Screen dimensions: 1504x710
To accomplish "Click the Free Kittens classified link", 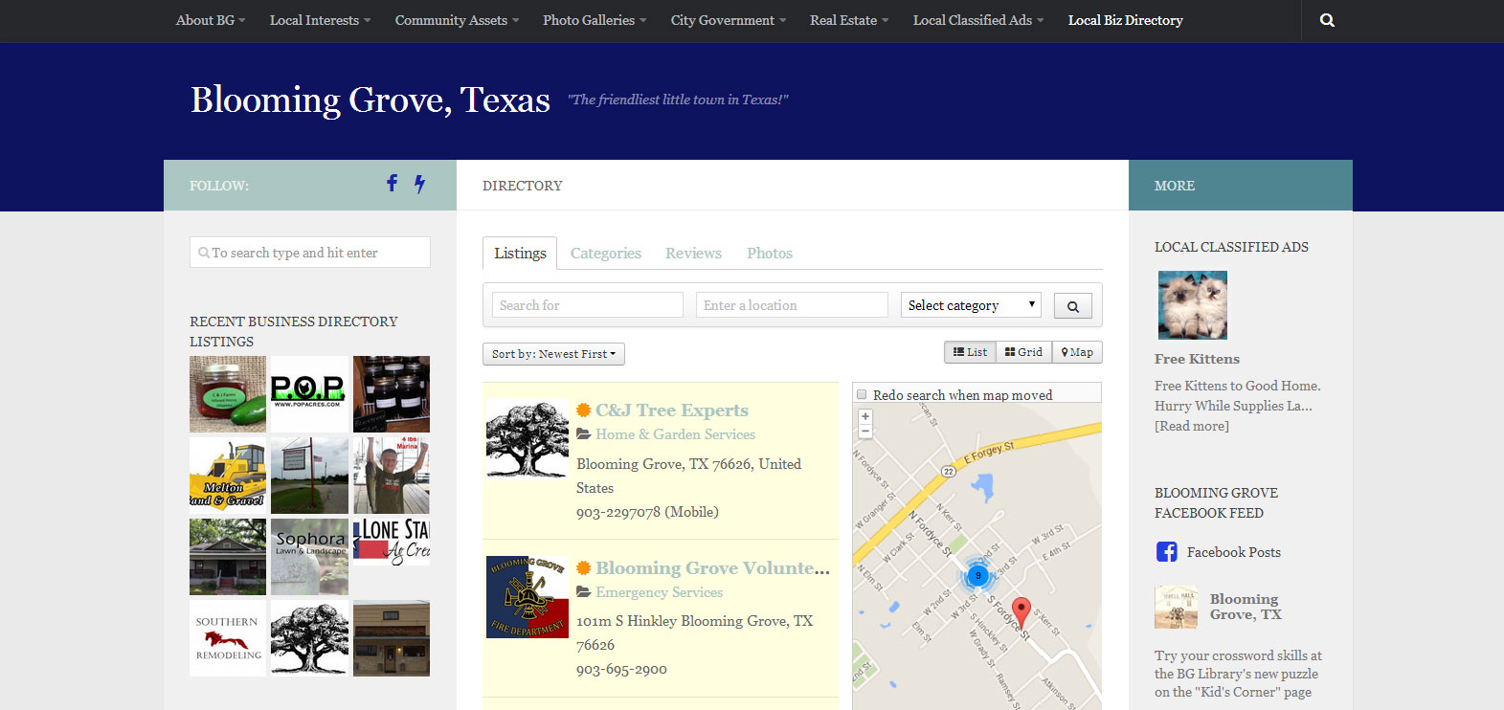I will click(x=1197, y=359).
